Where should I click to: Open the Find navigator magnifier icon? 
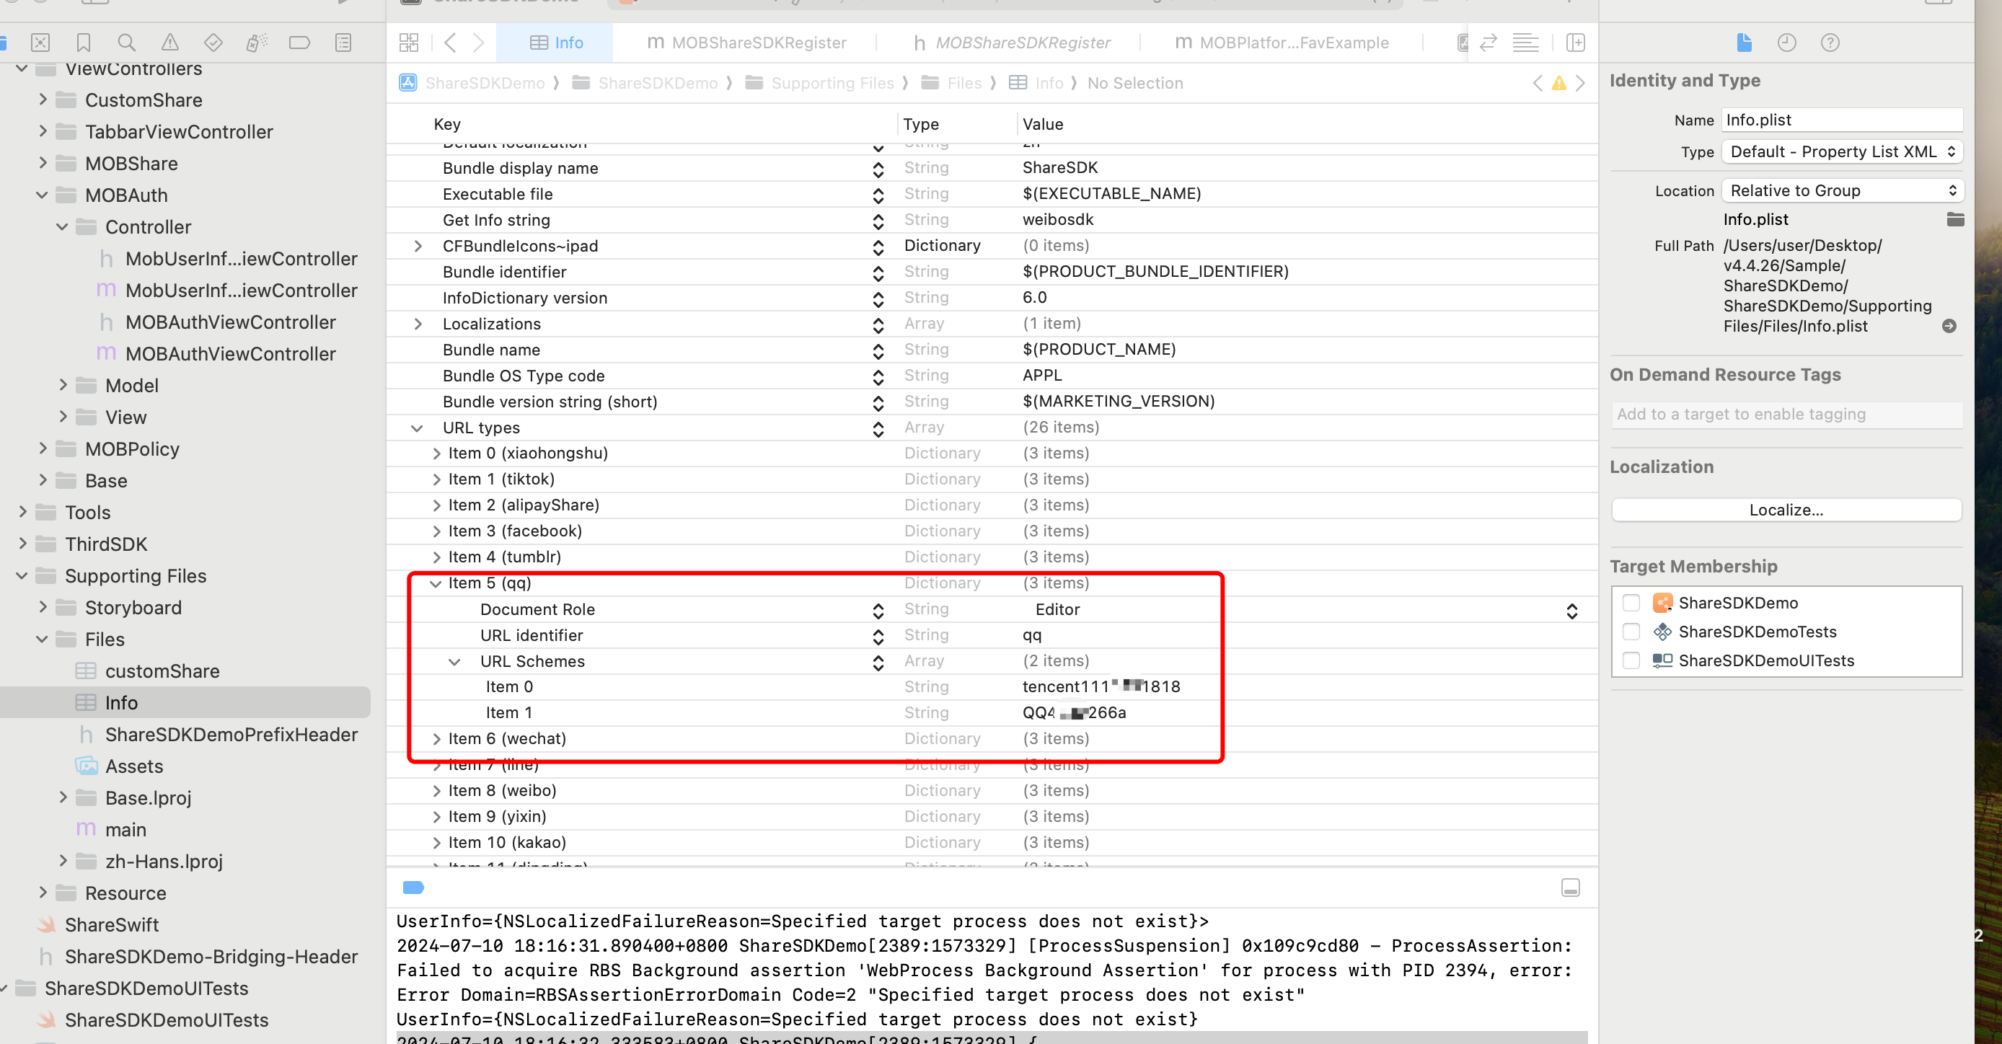point(126,43)
